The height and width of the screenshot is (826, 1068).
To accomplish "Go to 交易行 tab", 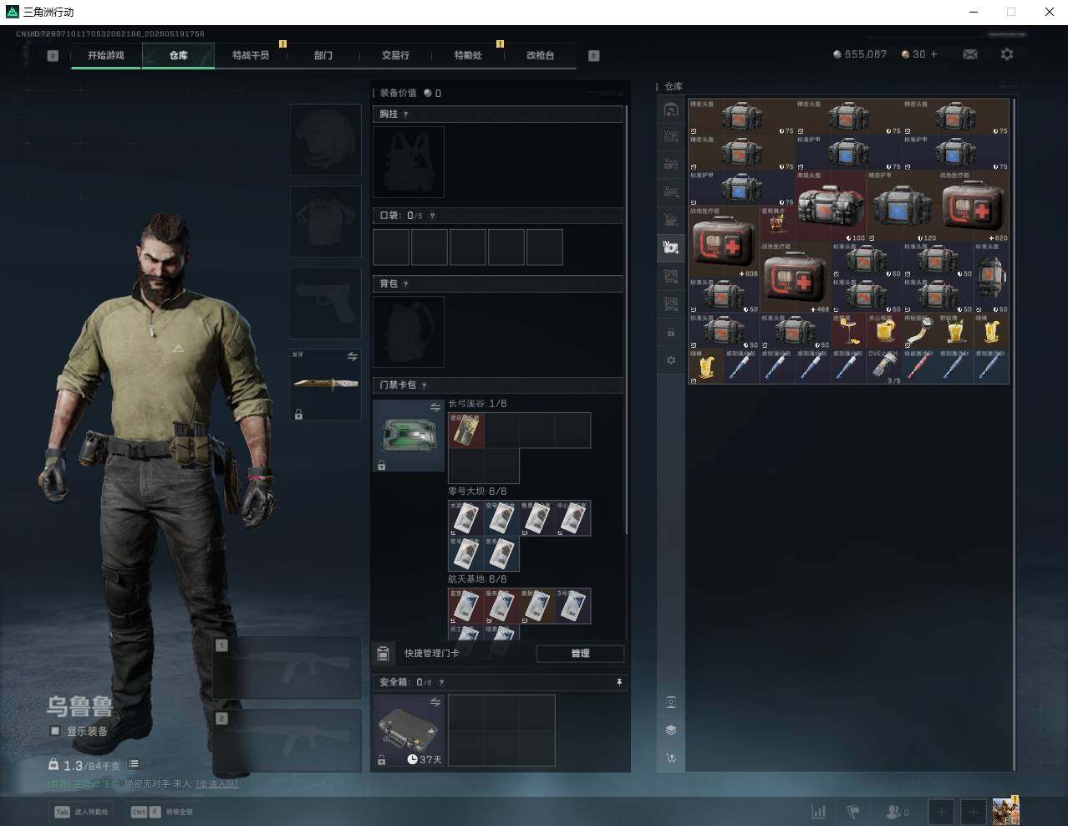I will coord(395,55).
